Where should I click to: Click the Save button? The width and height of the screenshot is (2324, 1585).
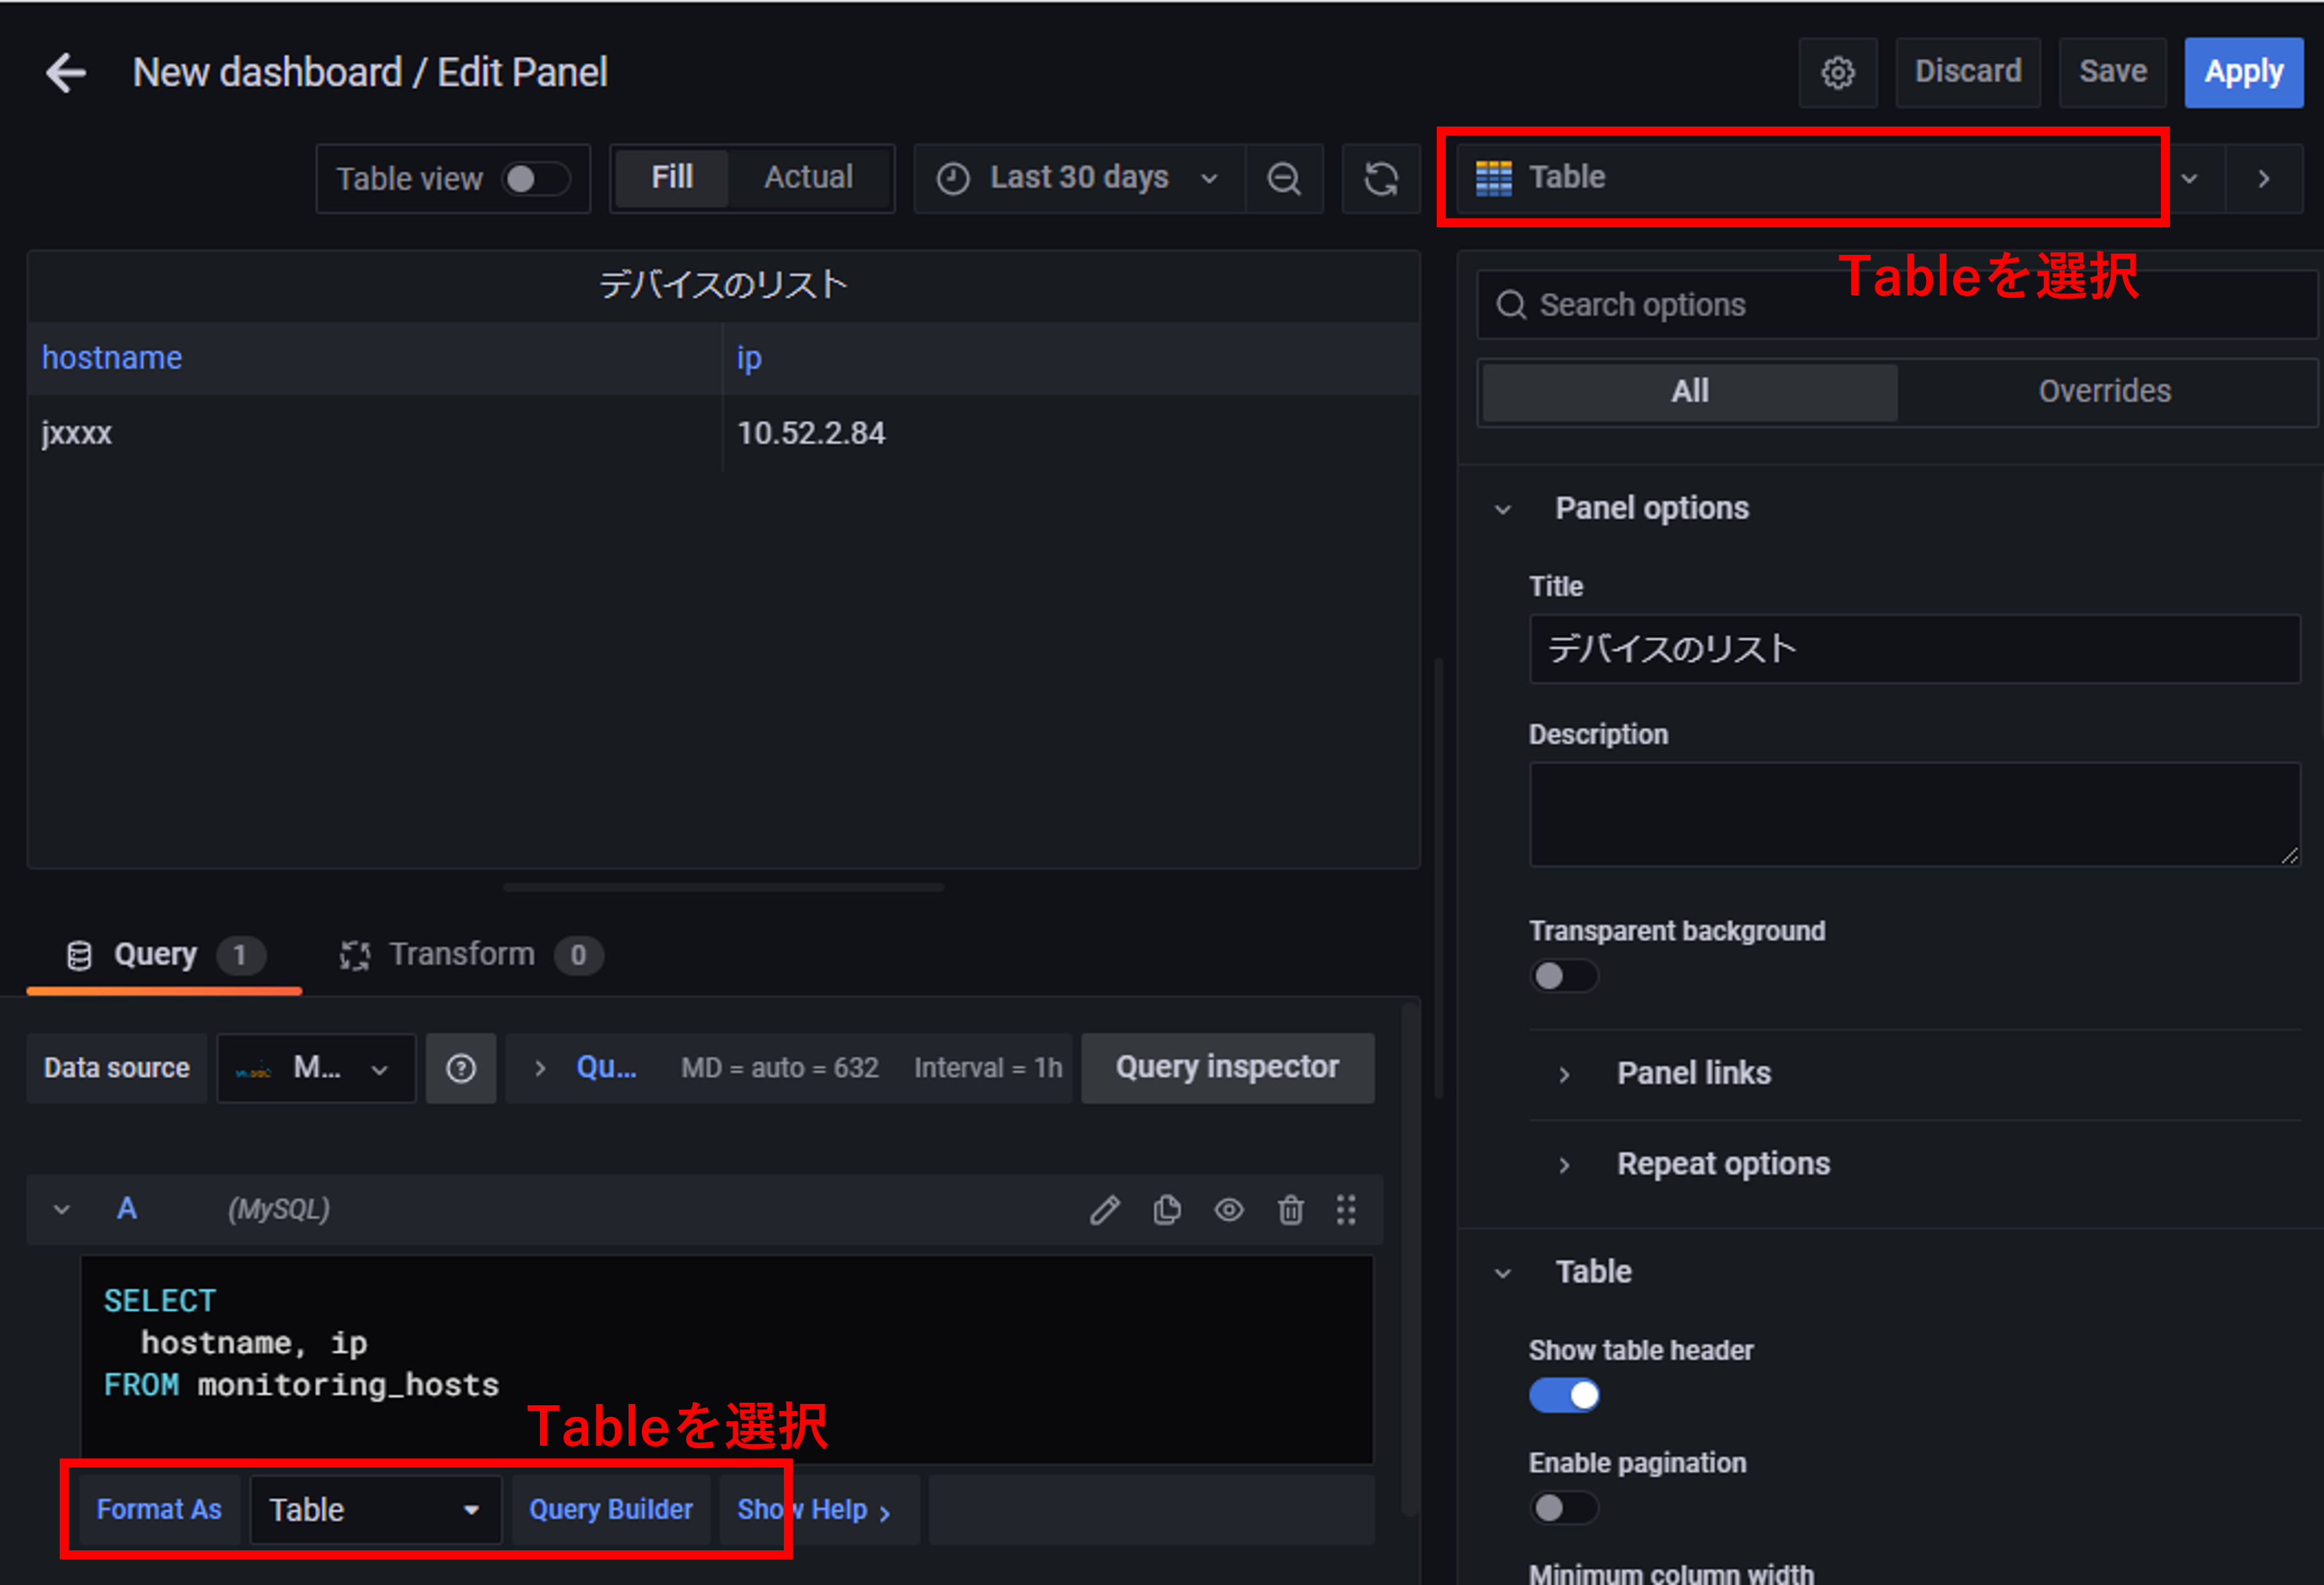click(x=2112, y=72)
